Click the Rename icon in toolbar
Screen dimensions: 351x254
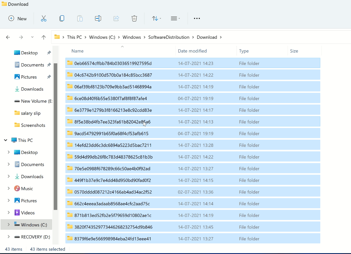point(98,18)
